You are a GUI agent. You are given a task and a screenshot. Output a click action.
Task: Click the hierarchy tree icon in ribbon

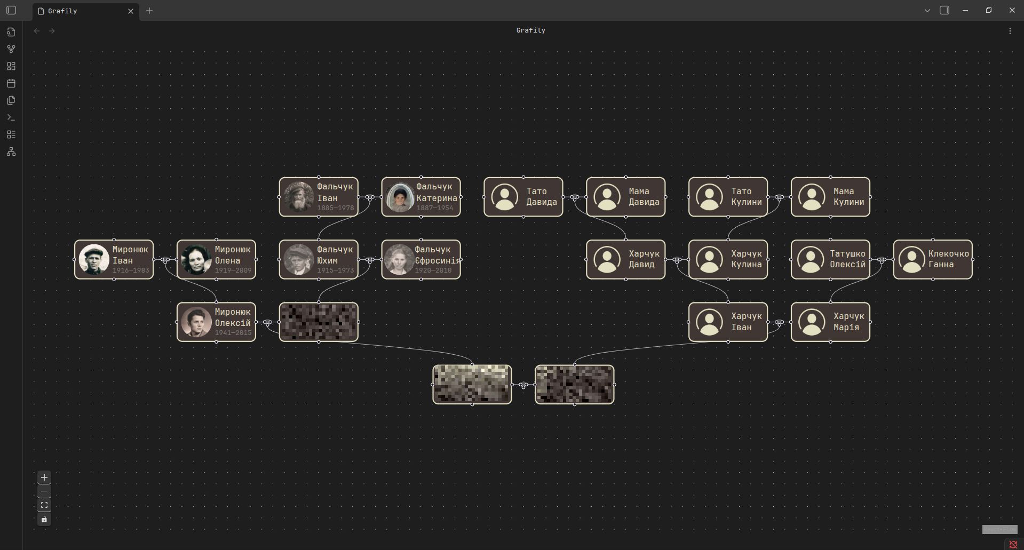pos(11,152)
